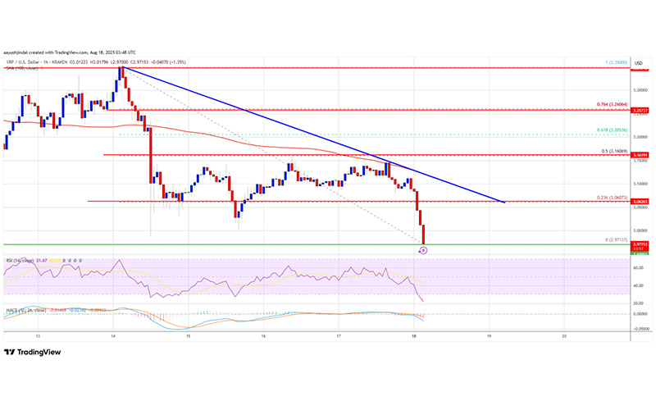
Task: Click the 0.236 (3.06073) Fibonacci level label
Action: tap(612, 198)
